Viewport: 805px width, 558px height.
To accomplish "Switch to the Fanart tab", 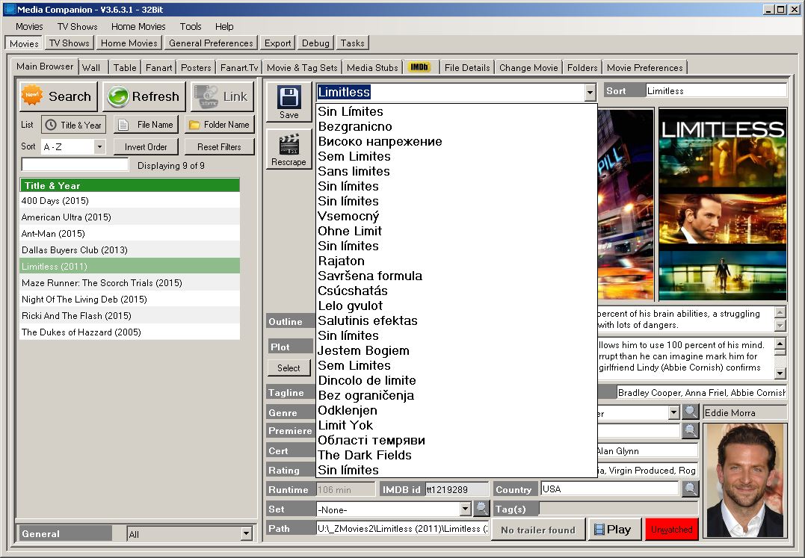I will point(158,68).
